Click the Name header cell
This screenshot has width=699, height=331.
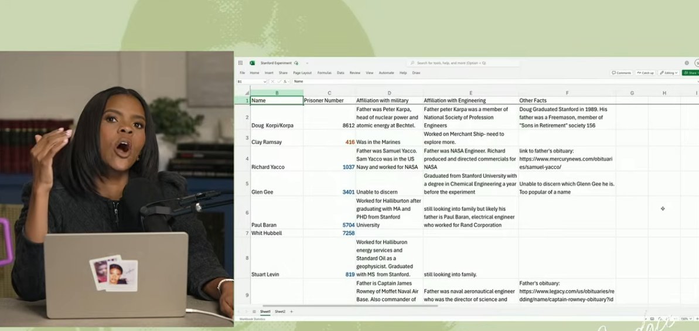pyautogui.click(x=277, y=100)
